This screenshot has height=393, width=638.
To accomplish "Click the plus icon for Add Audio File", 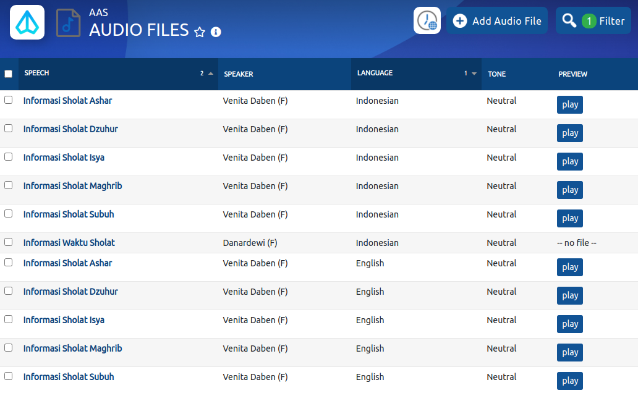I will [x=460, y=21].
